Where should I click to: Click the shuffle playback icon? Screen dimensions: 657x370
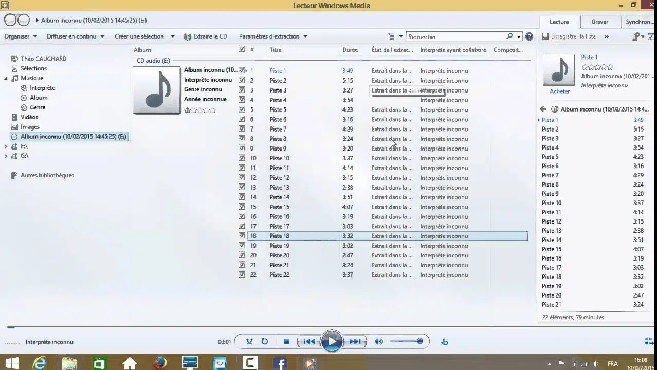pos(249,341)
